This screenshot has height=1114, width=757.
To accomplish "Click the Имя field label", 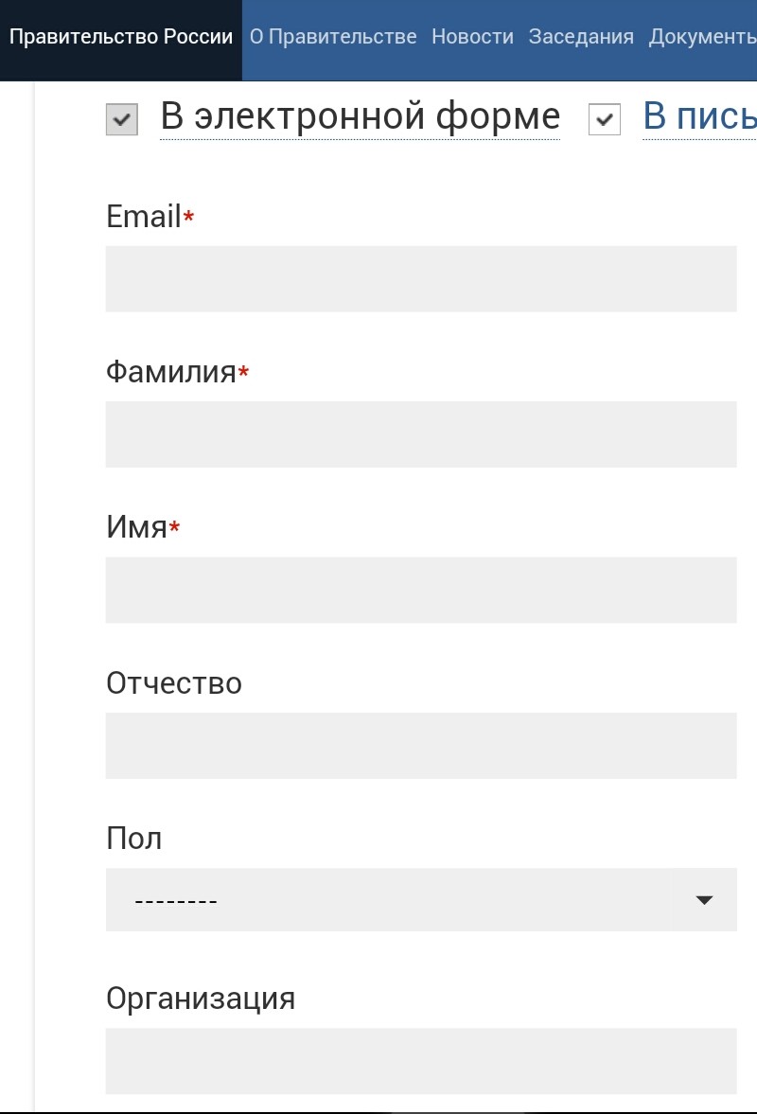I will point(136,528).
